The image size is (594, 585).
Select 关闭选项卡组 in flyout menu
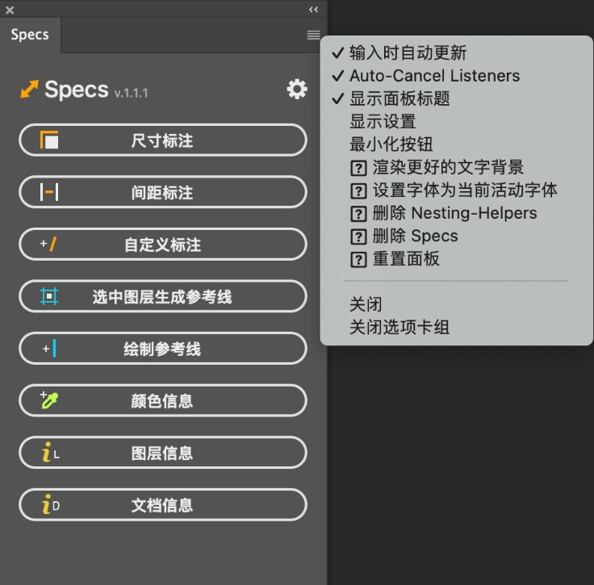pyautogui.click(x=456, y=327)
